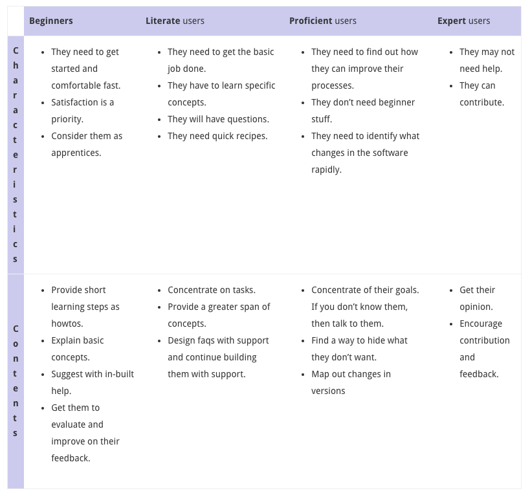Click 'They will have questions' bullet

pyautogui.click(x=218, y=119)
